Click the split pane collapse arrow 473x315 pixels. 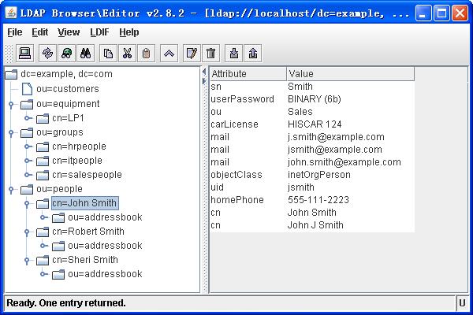click(205, 72)
